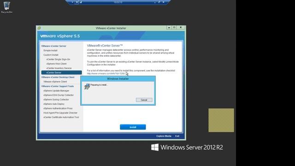Click the Windows Installer dialog title bar
Screen dimensions: 295x166
tap(118, 79)
